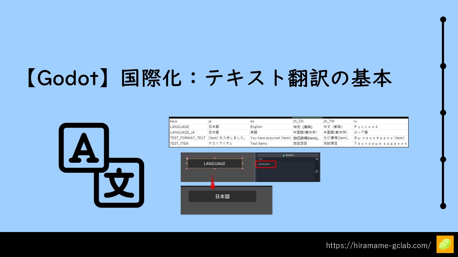Click the '日本語' cell in the LANGUAGE_JA row
Viewport: 458px width, 257px height.
(228, 132)
